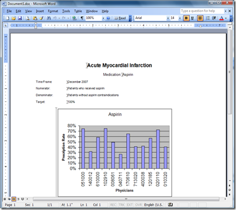Select the Aspirin chart object

[x=115, y=153]
